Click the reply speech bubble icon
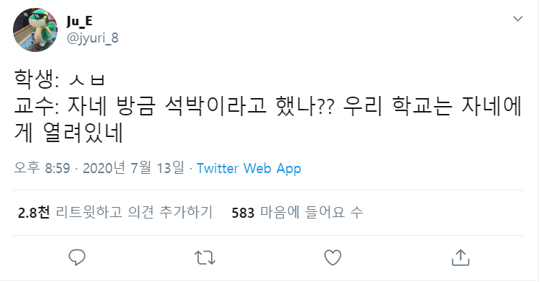This screenshot has width=541, height=282. (x=76, y=257)
